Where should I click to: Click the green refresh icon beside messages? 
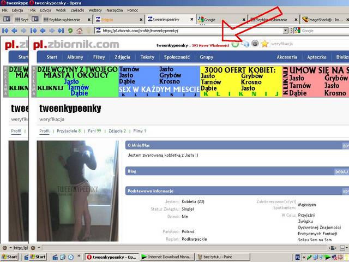point(235,44)
